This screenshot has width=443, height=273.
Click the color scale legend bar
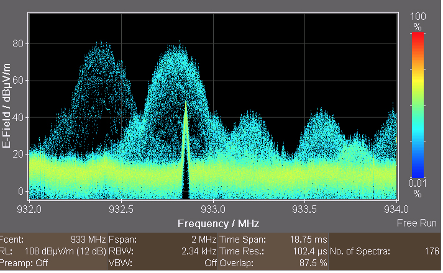(x=418, y=105)
